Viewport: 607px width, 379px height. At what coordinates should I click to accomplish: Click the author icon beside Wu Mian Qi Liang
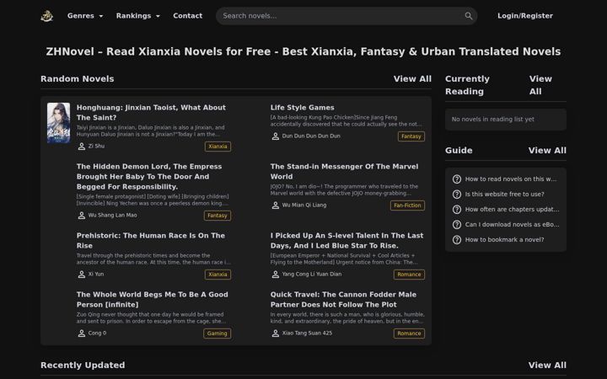275,206
